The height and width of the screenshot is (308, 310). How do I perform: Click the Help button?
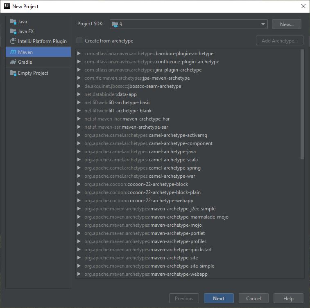point(288,298)
